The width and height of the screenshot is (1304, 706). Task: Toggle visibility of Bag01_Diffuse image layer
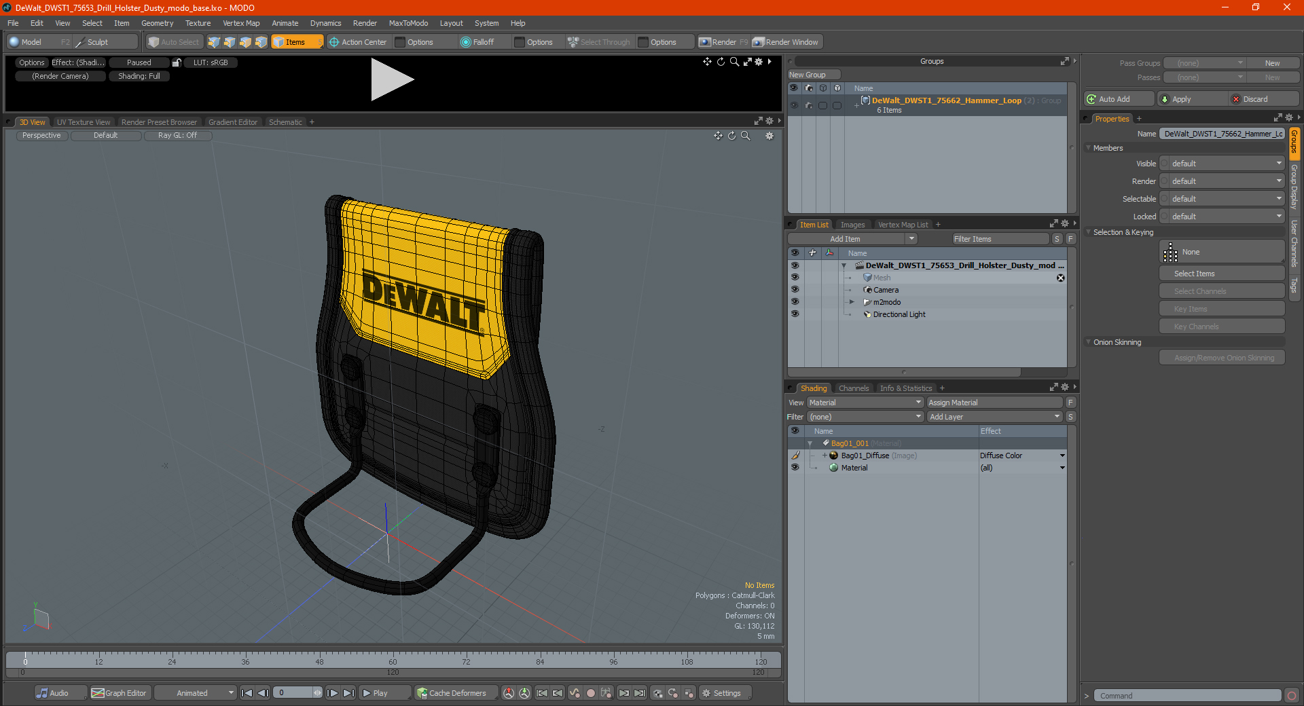pos(795,456)
